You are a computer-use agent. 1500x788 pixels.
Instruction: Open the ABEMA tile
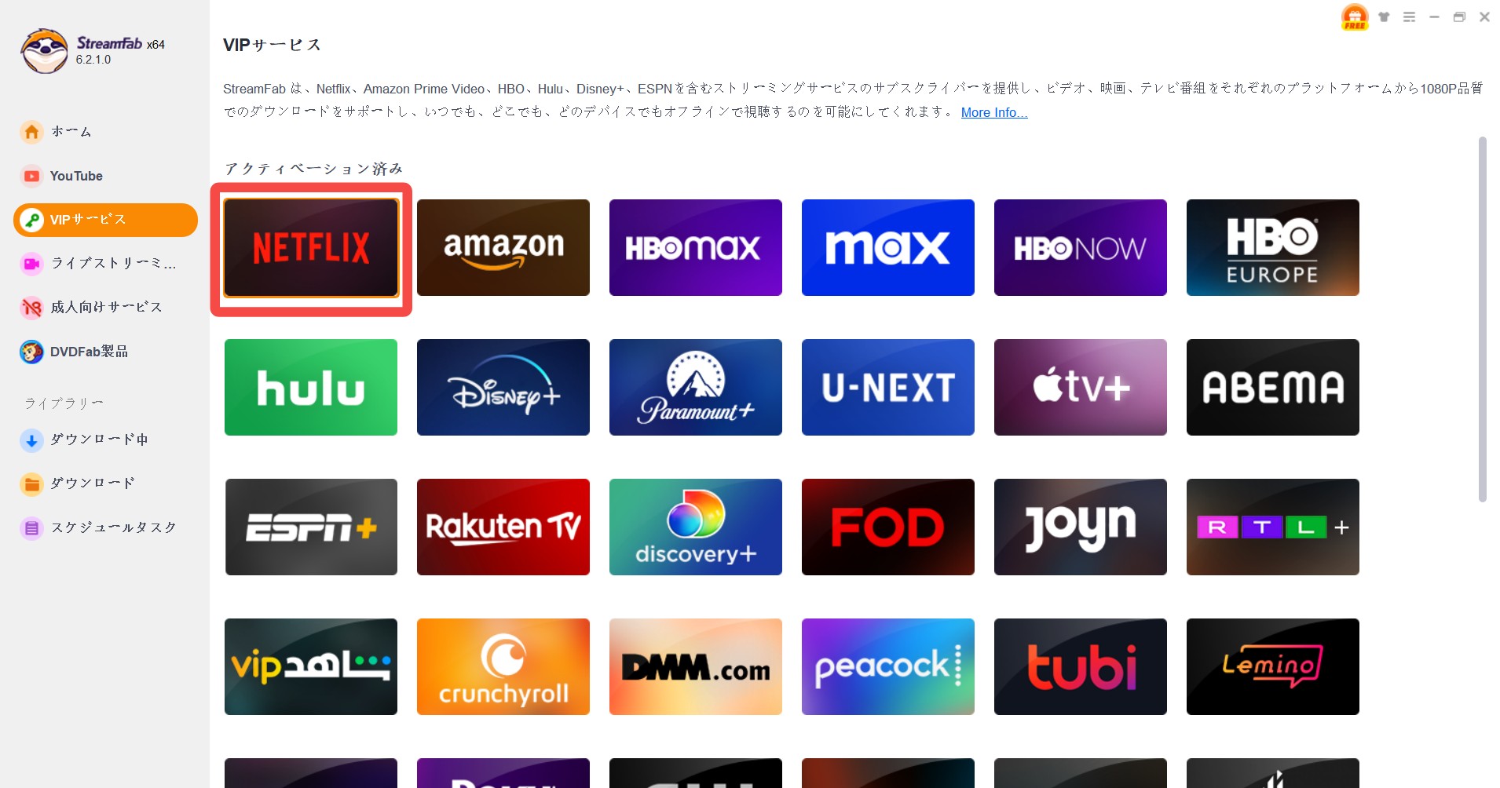tap(1273, 388)
